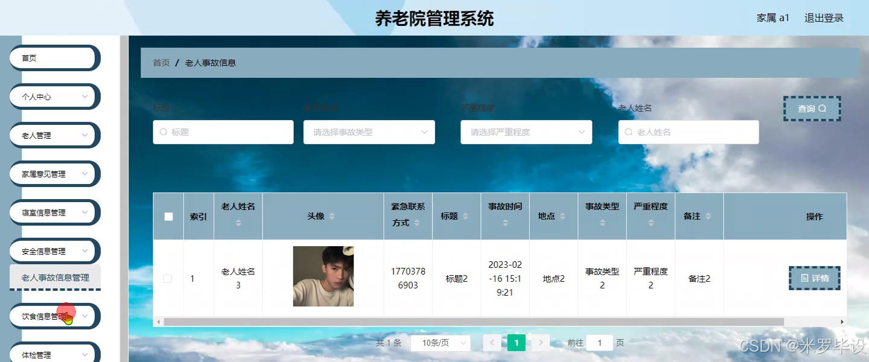Screen dimensions: 869x362
Task: Select page number 1 in pagination
Action: pos(516,342)
